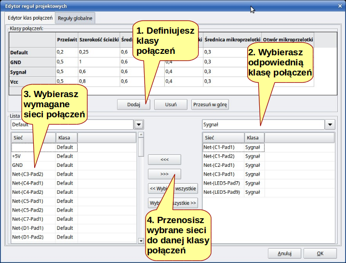Click the Przesuń w górę button

(x=210, y=104)
